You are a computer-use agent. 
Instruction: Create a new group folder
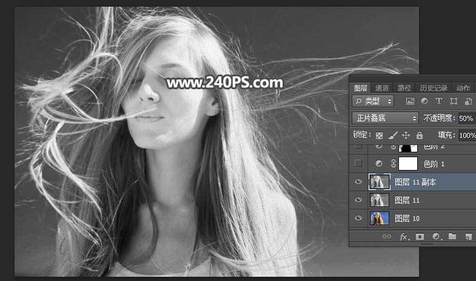pyautogui.click(x=452, y=236)
